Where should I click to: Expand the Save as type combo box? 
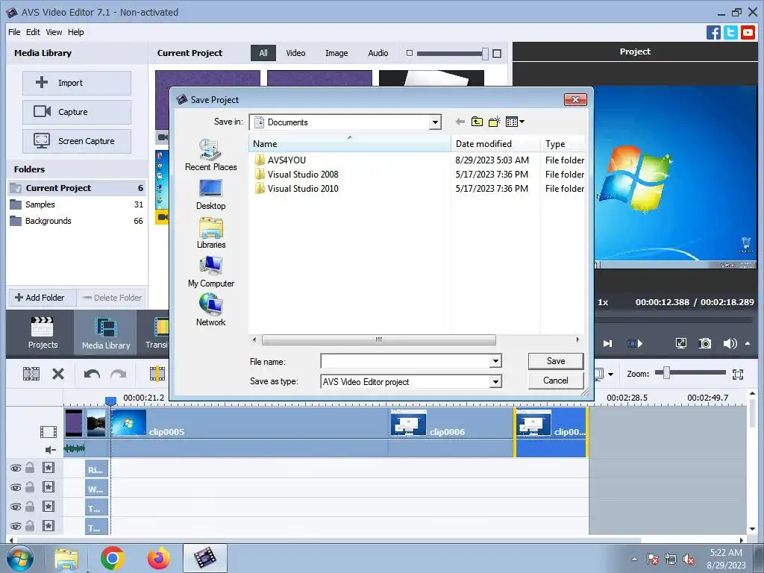pyautogui.click(x=495, y=381)
